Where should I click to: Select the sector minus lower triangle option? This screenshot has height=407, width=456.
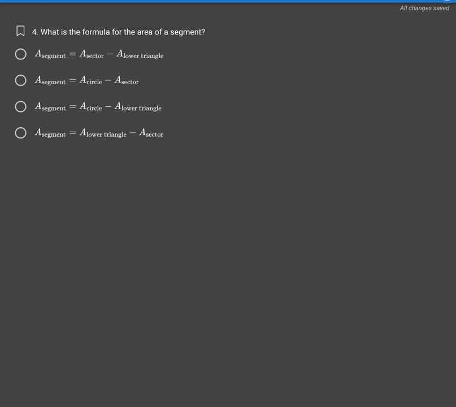pos(21,54)
